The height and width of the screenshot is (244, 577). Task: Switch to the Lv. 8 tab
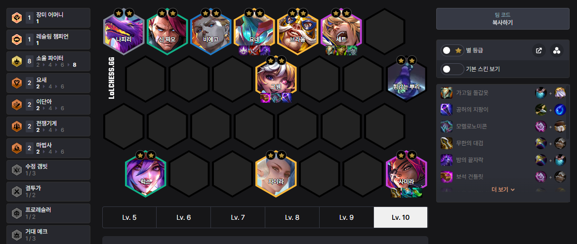(292, 217)
